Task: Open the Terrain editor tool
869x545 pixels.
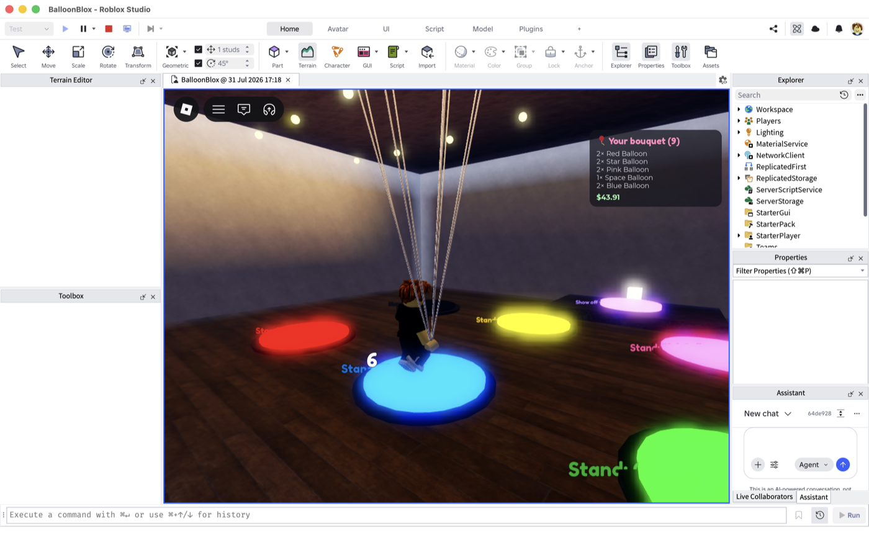Action: tap(307, 56)
